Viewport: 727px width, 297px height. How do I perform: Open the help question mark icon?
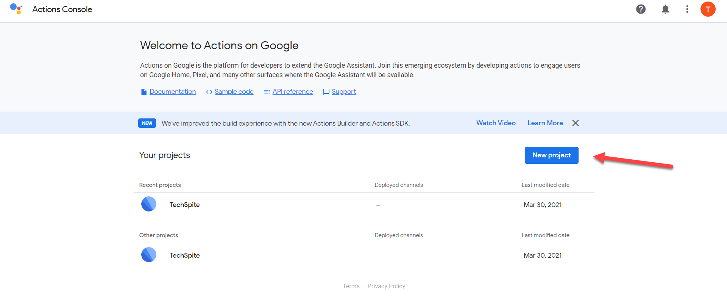pyautogui.click(x=641, y=9)
